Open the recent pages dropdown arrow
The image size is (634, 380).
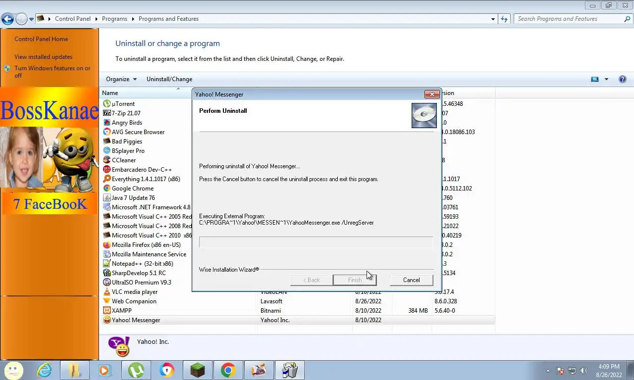(x=32, y=19)
